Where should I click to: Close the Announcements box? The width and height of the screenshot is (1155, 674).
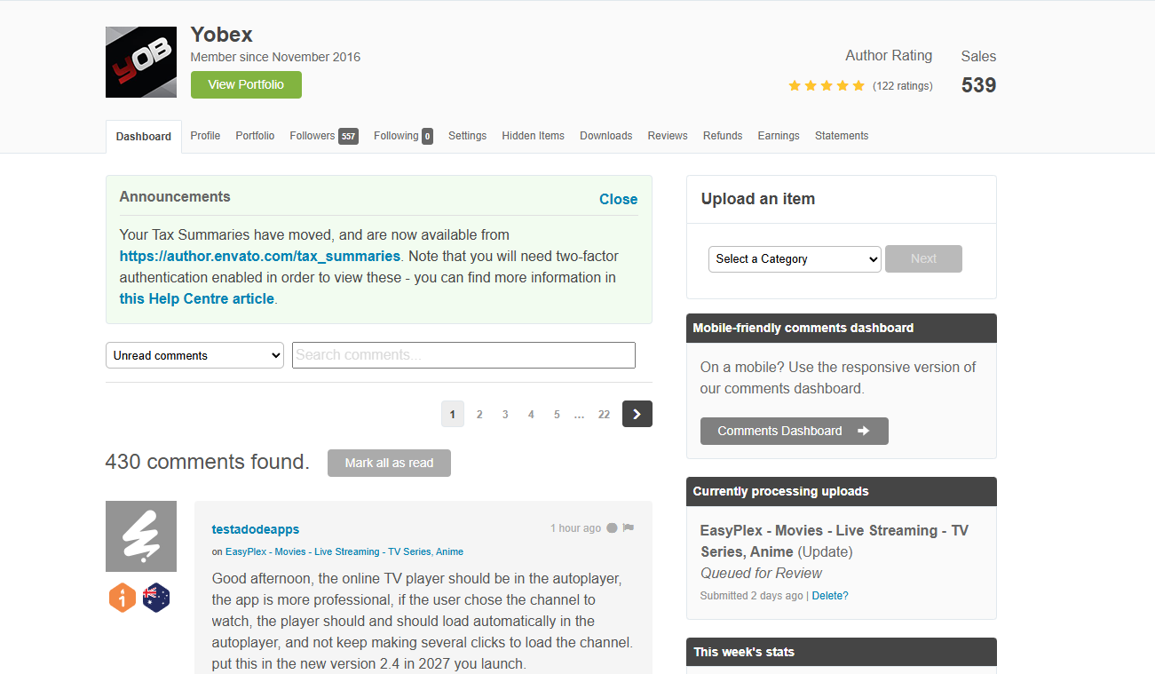coord(618,200)
